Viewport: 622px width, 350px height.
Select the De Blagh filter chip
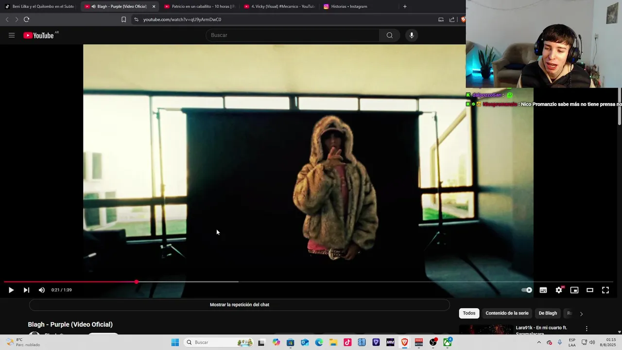[x=548, y=313]
